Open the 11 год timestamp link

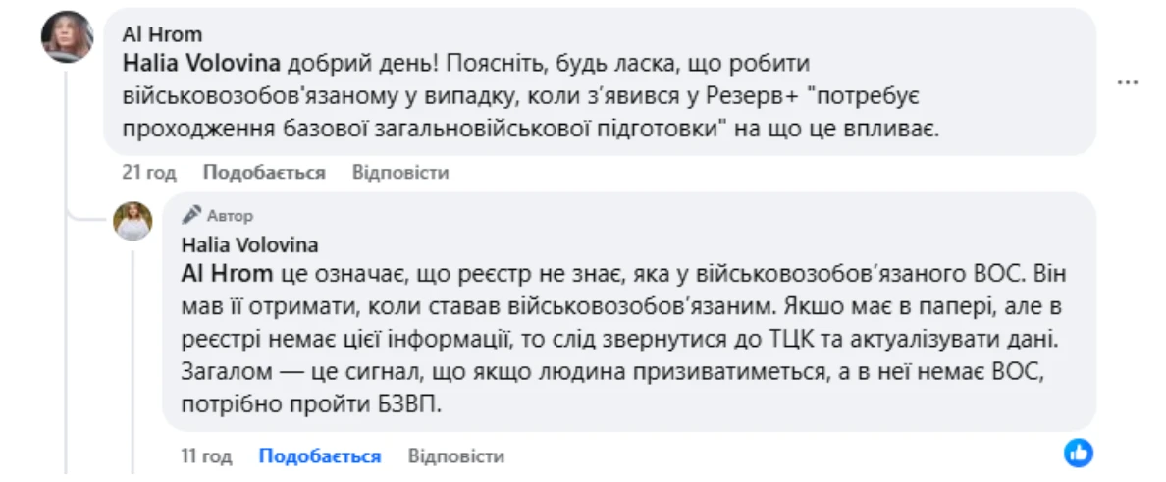point(206,456)
